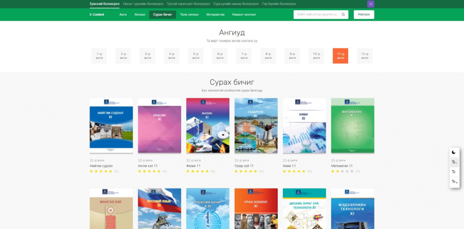The width and height of the screenshot is (464, 229).
Task: Click the Нийгэм судлал title link
Action: (x=101, y=166)
